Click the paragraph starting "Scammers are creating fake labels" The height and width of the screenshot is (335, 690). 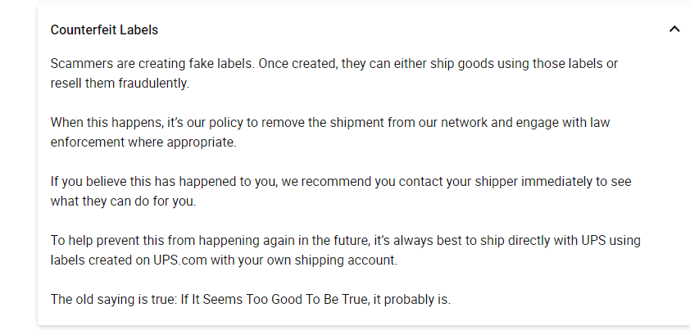pyautogui.click(x=334, y=73)
